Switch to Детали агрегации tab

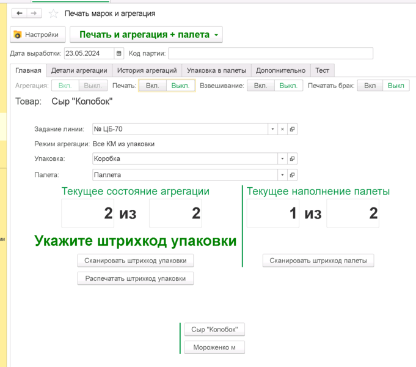[79, 70]
